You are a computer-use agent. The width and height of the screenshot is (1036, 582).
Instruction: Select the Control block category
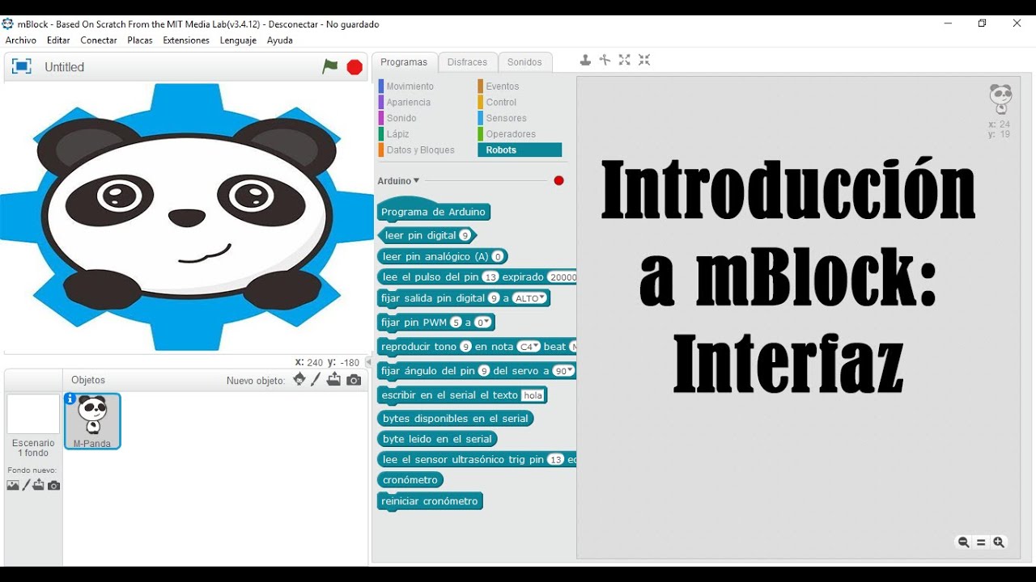[x=501, y=103]
